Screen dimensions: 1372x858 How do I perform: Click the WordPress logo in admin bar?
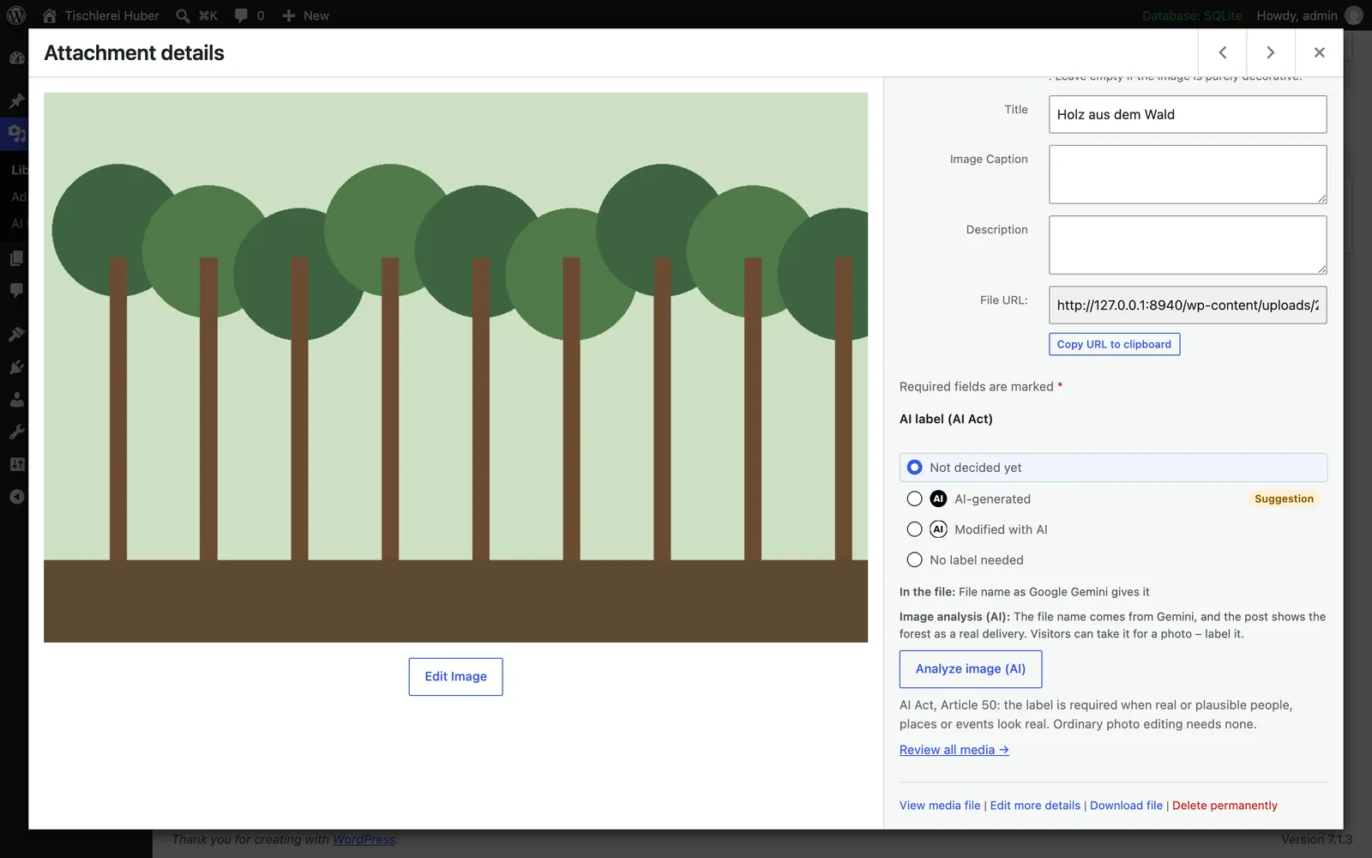point(16,15)
